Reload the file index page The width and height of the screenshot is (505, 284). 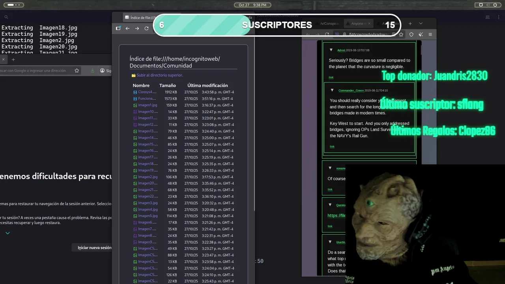[x=146, y=28]
